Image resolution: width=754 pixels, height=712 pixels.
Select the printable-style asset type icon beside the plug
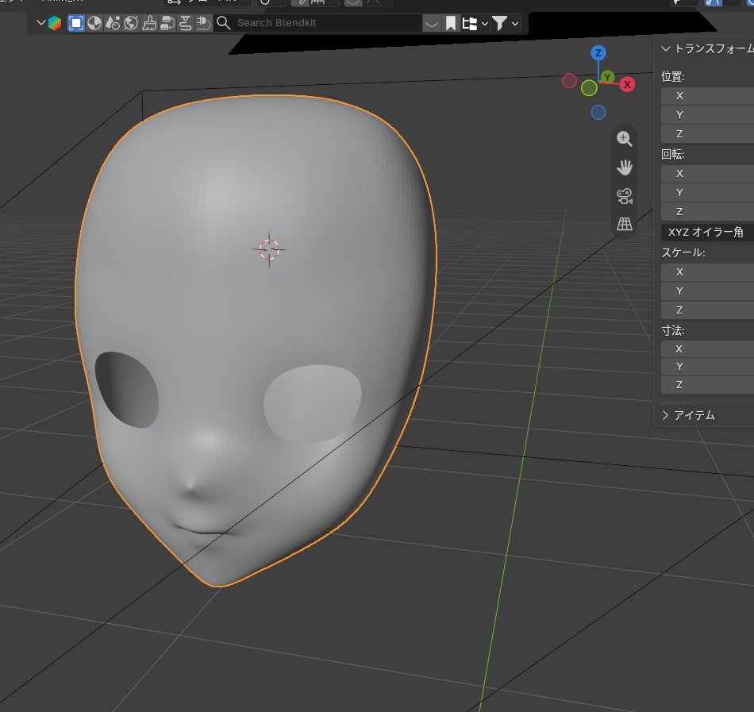pyautogui.click(x=185, y=23)
